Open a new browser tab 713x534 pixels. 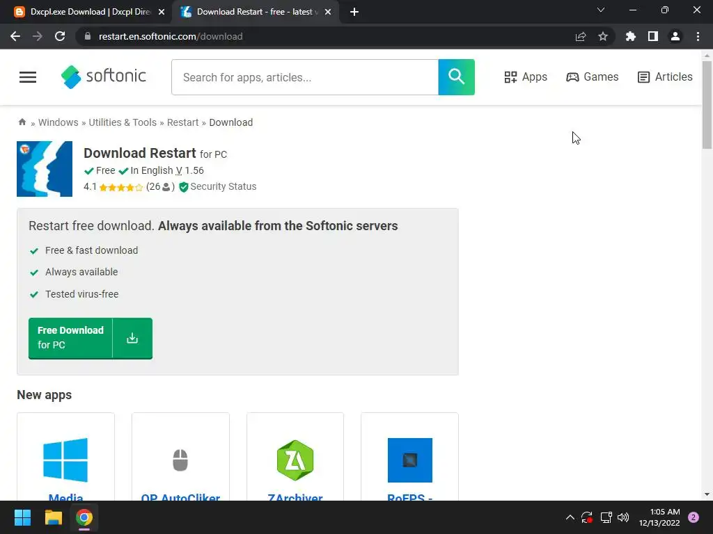(354, 13)
